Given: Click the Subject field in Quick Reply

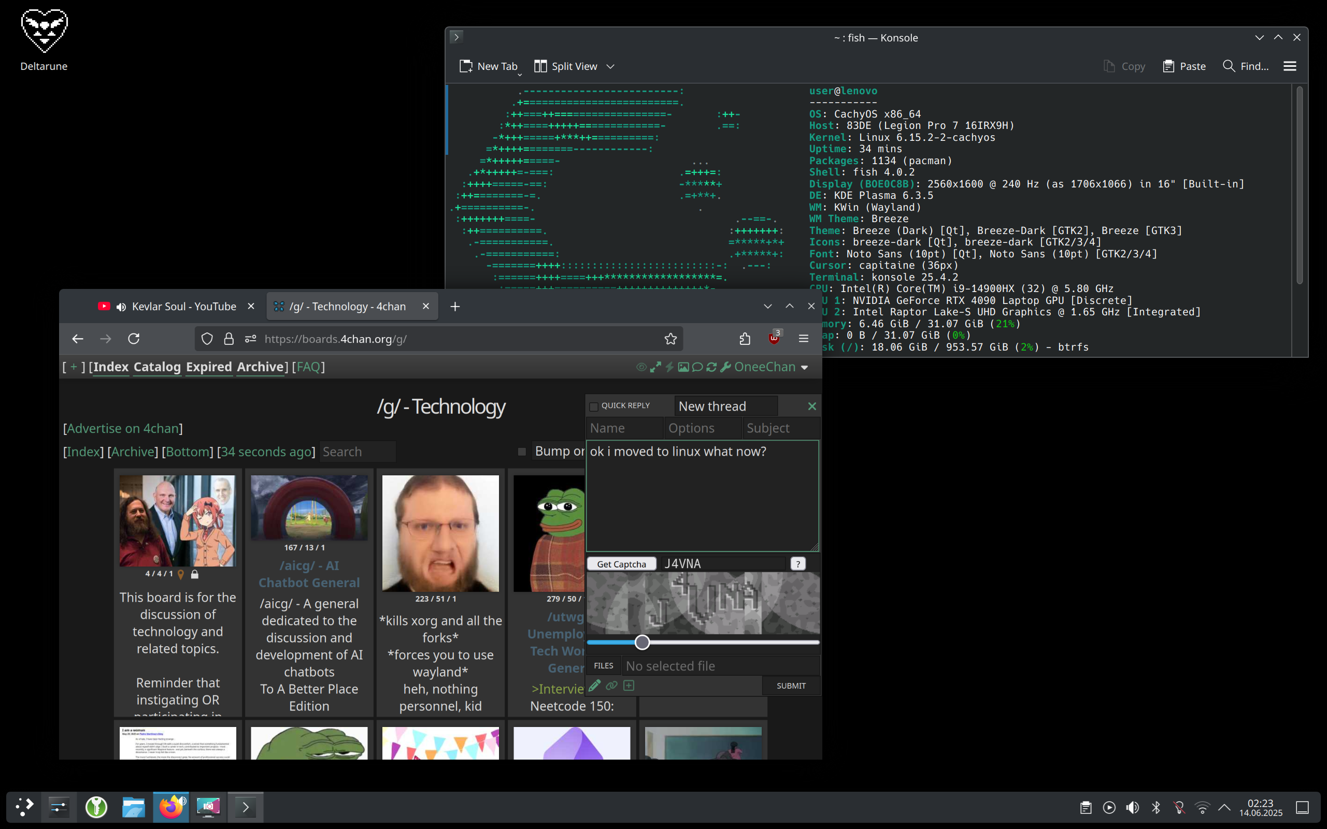Looking at the screenshot, I should click(x=781, y=428).
